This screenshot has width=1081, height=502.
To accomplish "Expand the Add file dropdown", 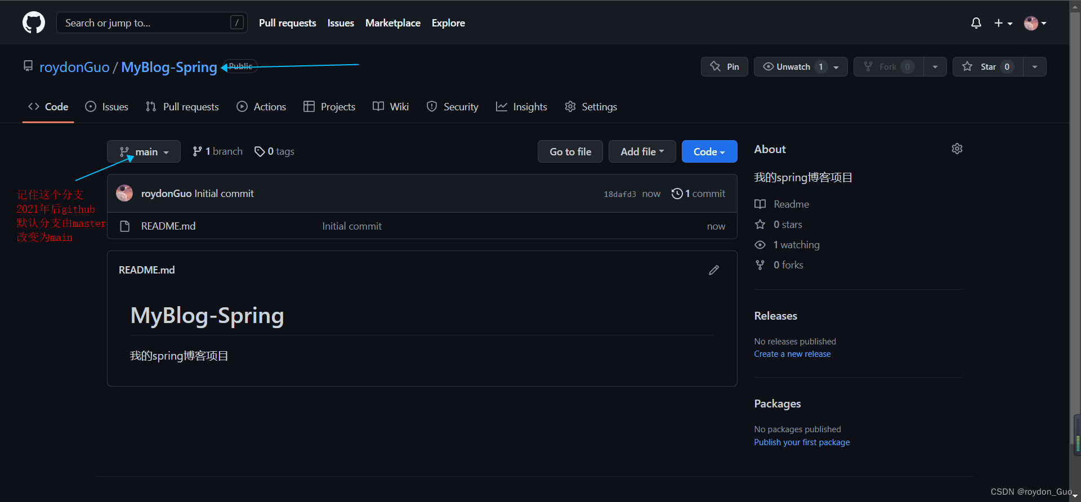I will (642, 151).
